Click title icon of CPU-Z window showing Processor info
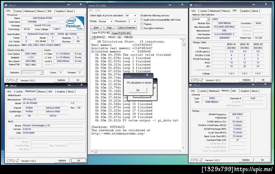Screen dimensions: 275x174 coord(6,5)
